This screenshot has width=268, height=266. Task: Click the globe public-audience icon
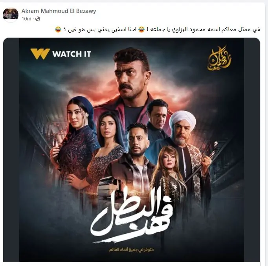point(38,19)
